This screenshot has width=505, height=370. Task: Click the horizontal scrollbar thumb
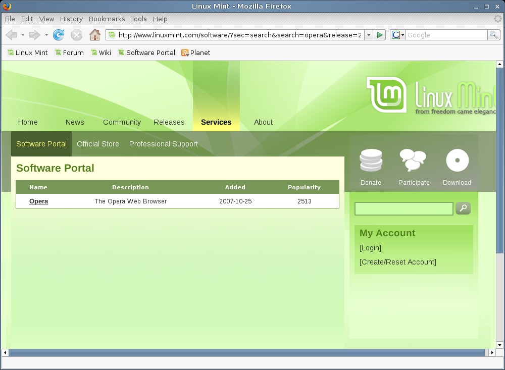247,353
